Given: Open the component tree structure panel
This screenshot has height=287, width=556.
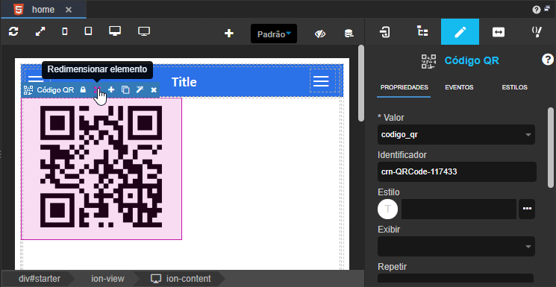Looking at the screenshot, I should coord(422,32).
